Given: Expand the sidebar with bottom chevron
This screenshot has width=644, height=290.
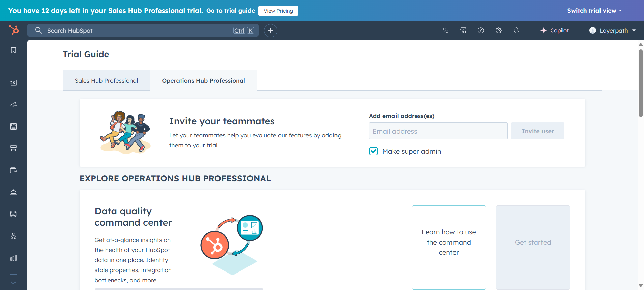Looking at the screenshot, I should (x=13, y=283).
